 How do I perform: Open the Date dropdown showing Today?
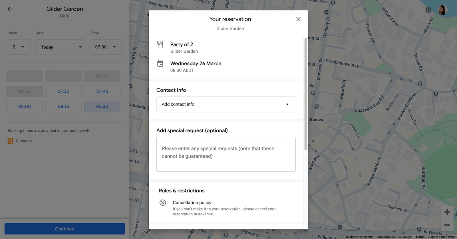[60, 47]
